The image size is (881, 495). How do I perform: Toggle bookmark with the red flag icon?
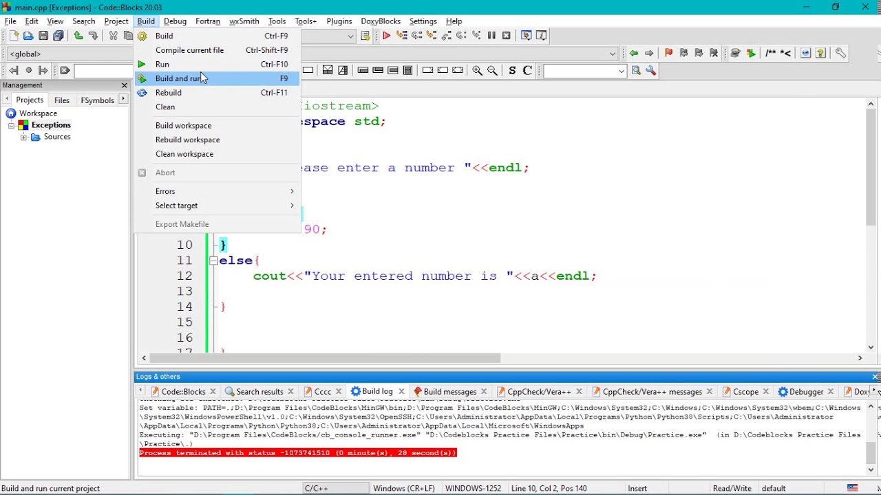pyautogui.click(x=668, y=53)
